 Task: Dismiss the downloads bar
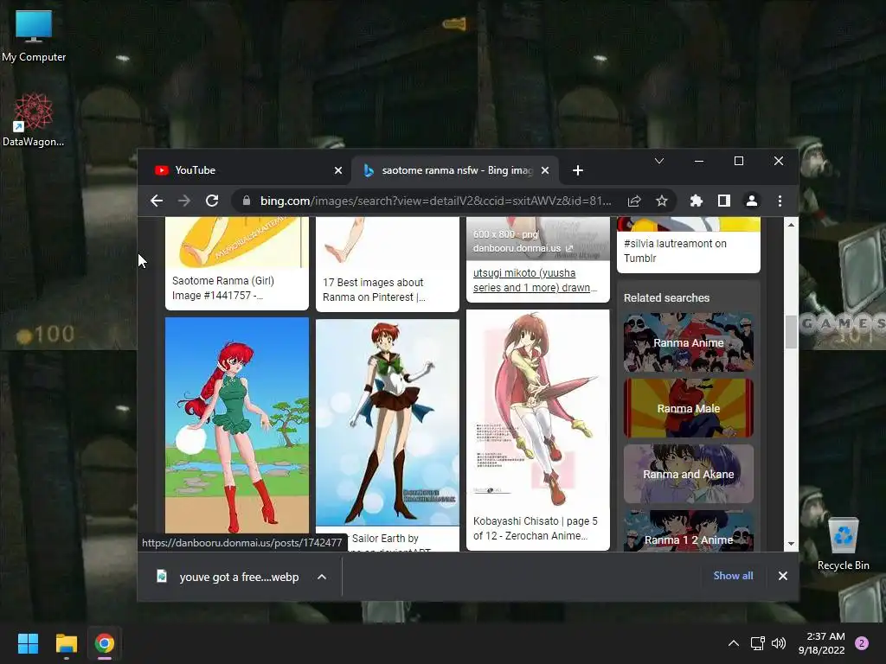pos(782,576)
